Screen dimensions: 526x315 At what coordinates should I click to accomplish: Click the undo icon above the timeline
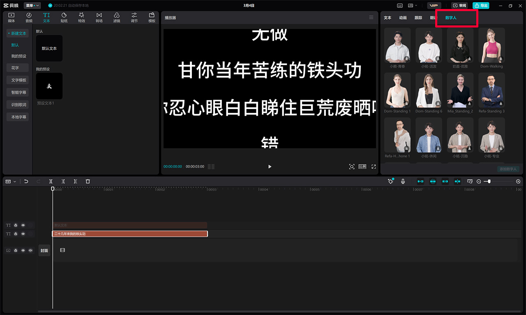[26, 181]
